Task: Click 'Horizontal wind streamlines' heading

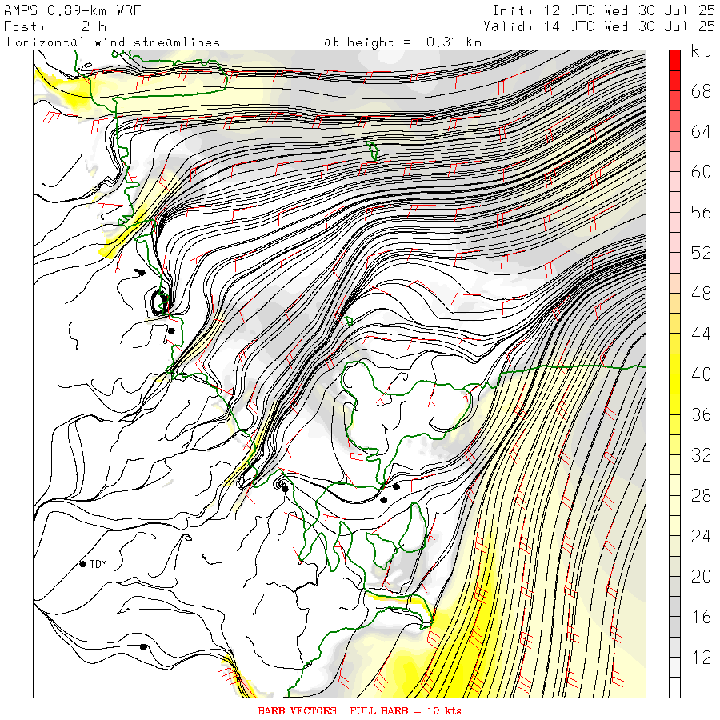Action: [x=114, y=42]
